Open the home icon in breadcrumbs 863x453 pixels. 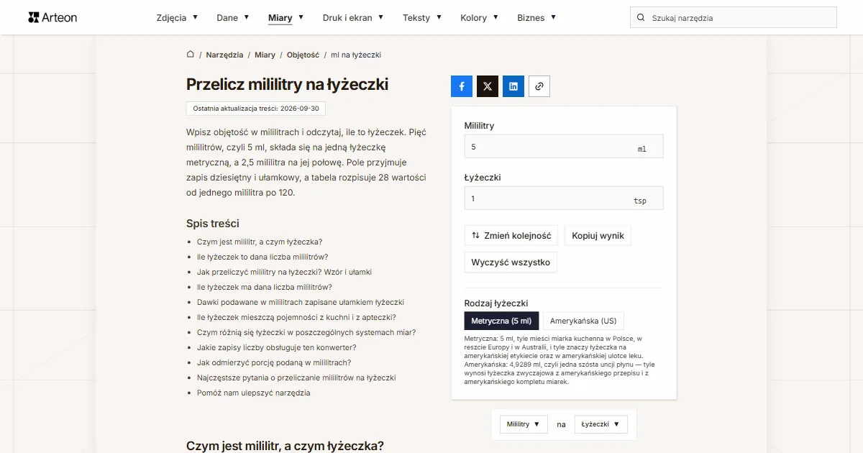tap(191, 55)
